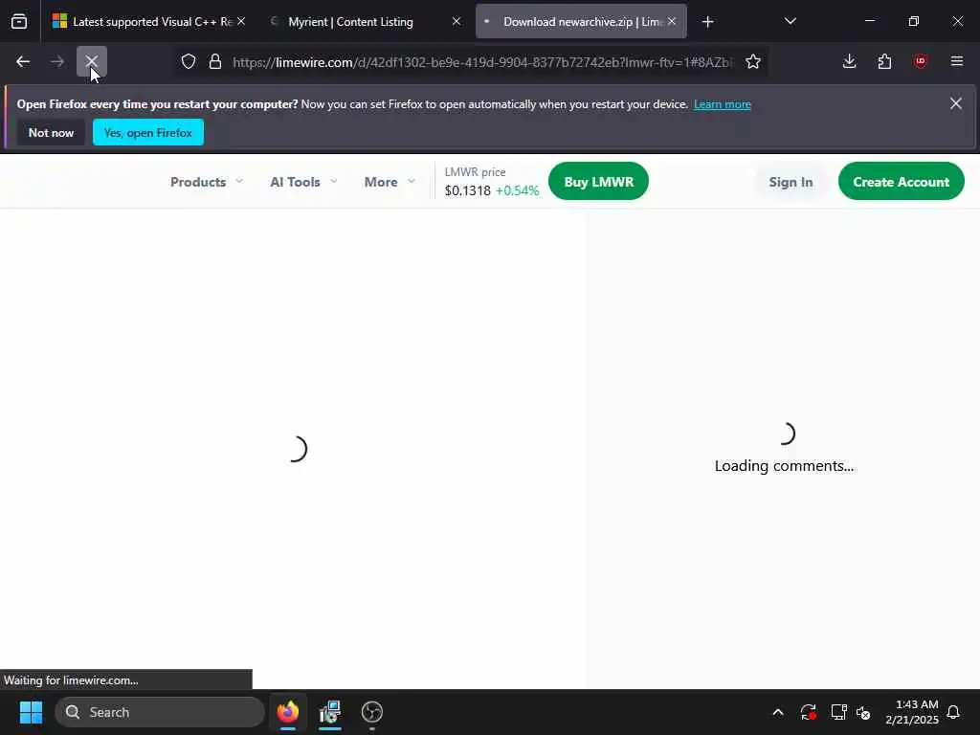List all tabs dropdown arrow
The width and height of the screenshot is (980, 735).
pyautogui.click(x=790, y=21)
